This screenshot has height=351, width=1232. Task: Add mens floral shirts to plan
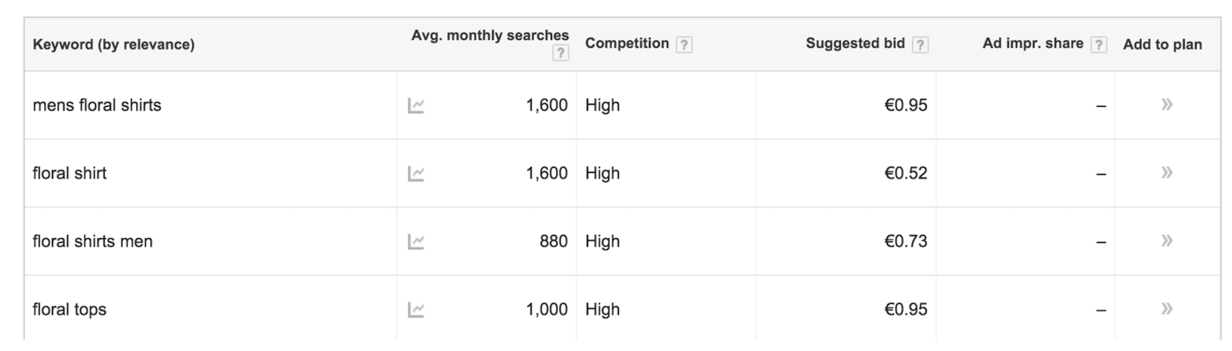pos(1166,105)
